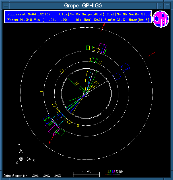
Task: Click the XYZ coordinate axes indicator
Action: click(22, 156)
